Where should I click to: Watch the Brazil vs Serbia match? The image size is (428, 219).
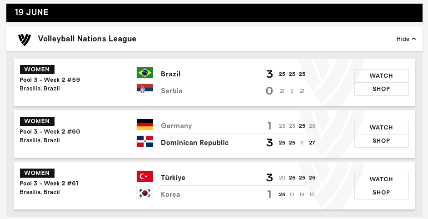381,75
